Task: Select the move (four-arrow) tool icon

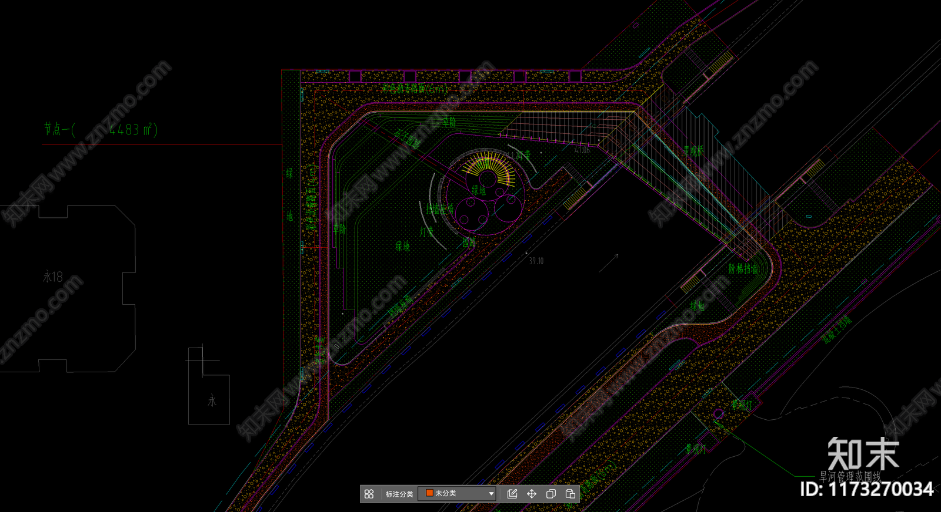Action: tap(532, 494)
